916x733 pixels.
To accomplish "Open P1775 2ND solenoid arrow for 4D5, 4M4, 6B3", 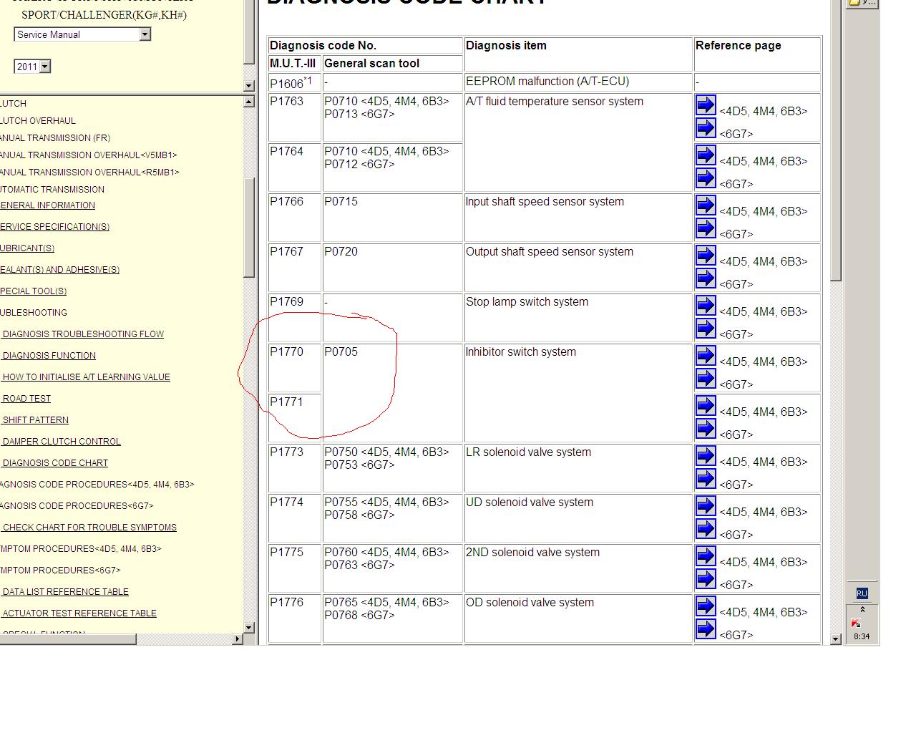I will [x=706, y=556].
